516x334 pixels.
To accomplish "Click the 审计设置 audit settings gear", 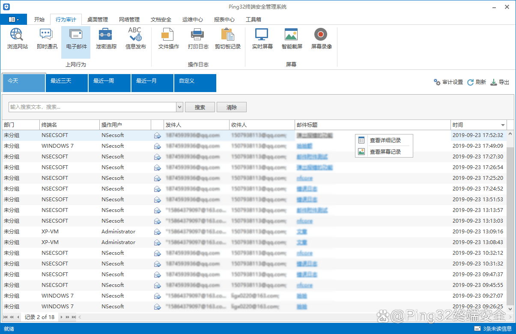I will click(437, 82).
